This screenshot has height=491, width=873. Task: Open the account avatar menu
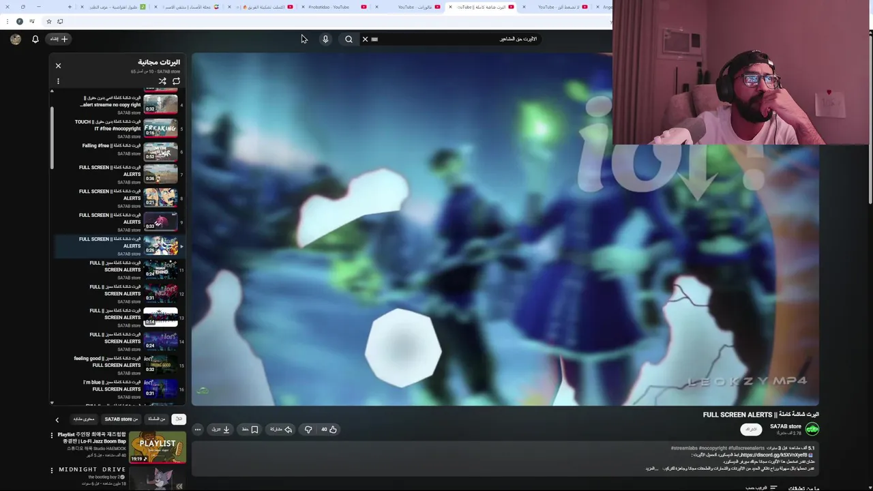16,39
